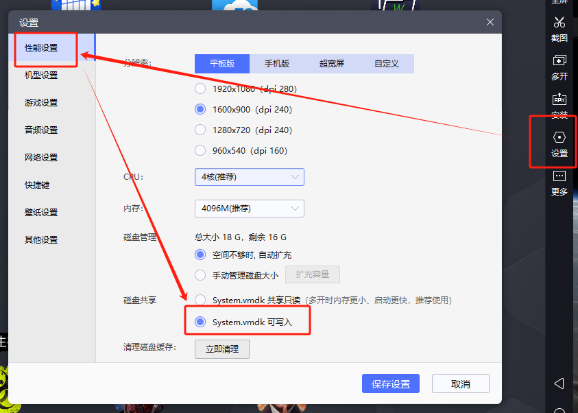
Task: Click the 总大小 18 G, 剩余 16 G text
Action: click(241, 237)
